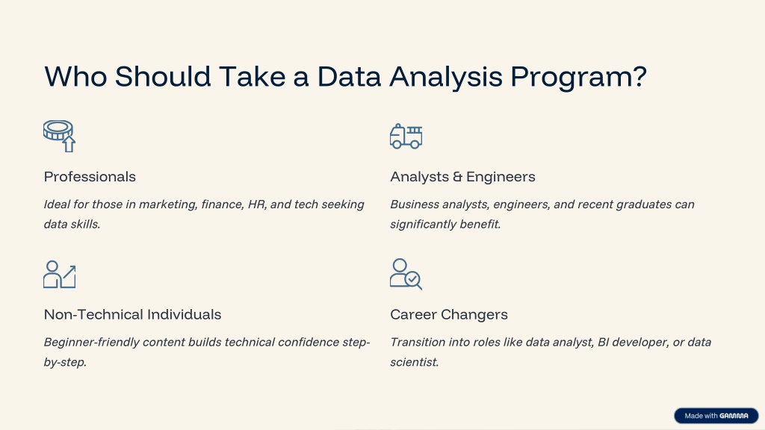
Task: Select the slide title about Data Analysis Program
Action: point(345,77)
